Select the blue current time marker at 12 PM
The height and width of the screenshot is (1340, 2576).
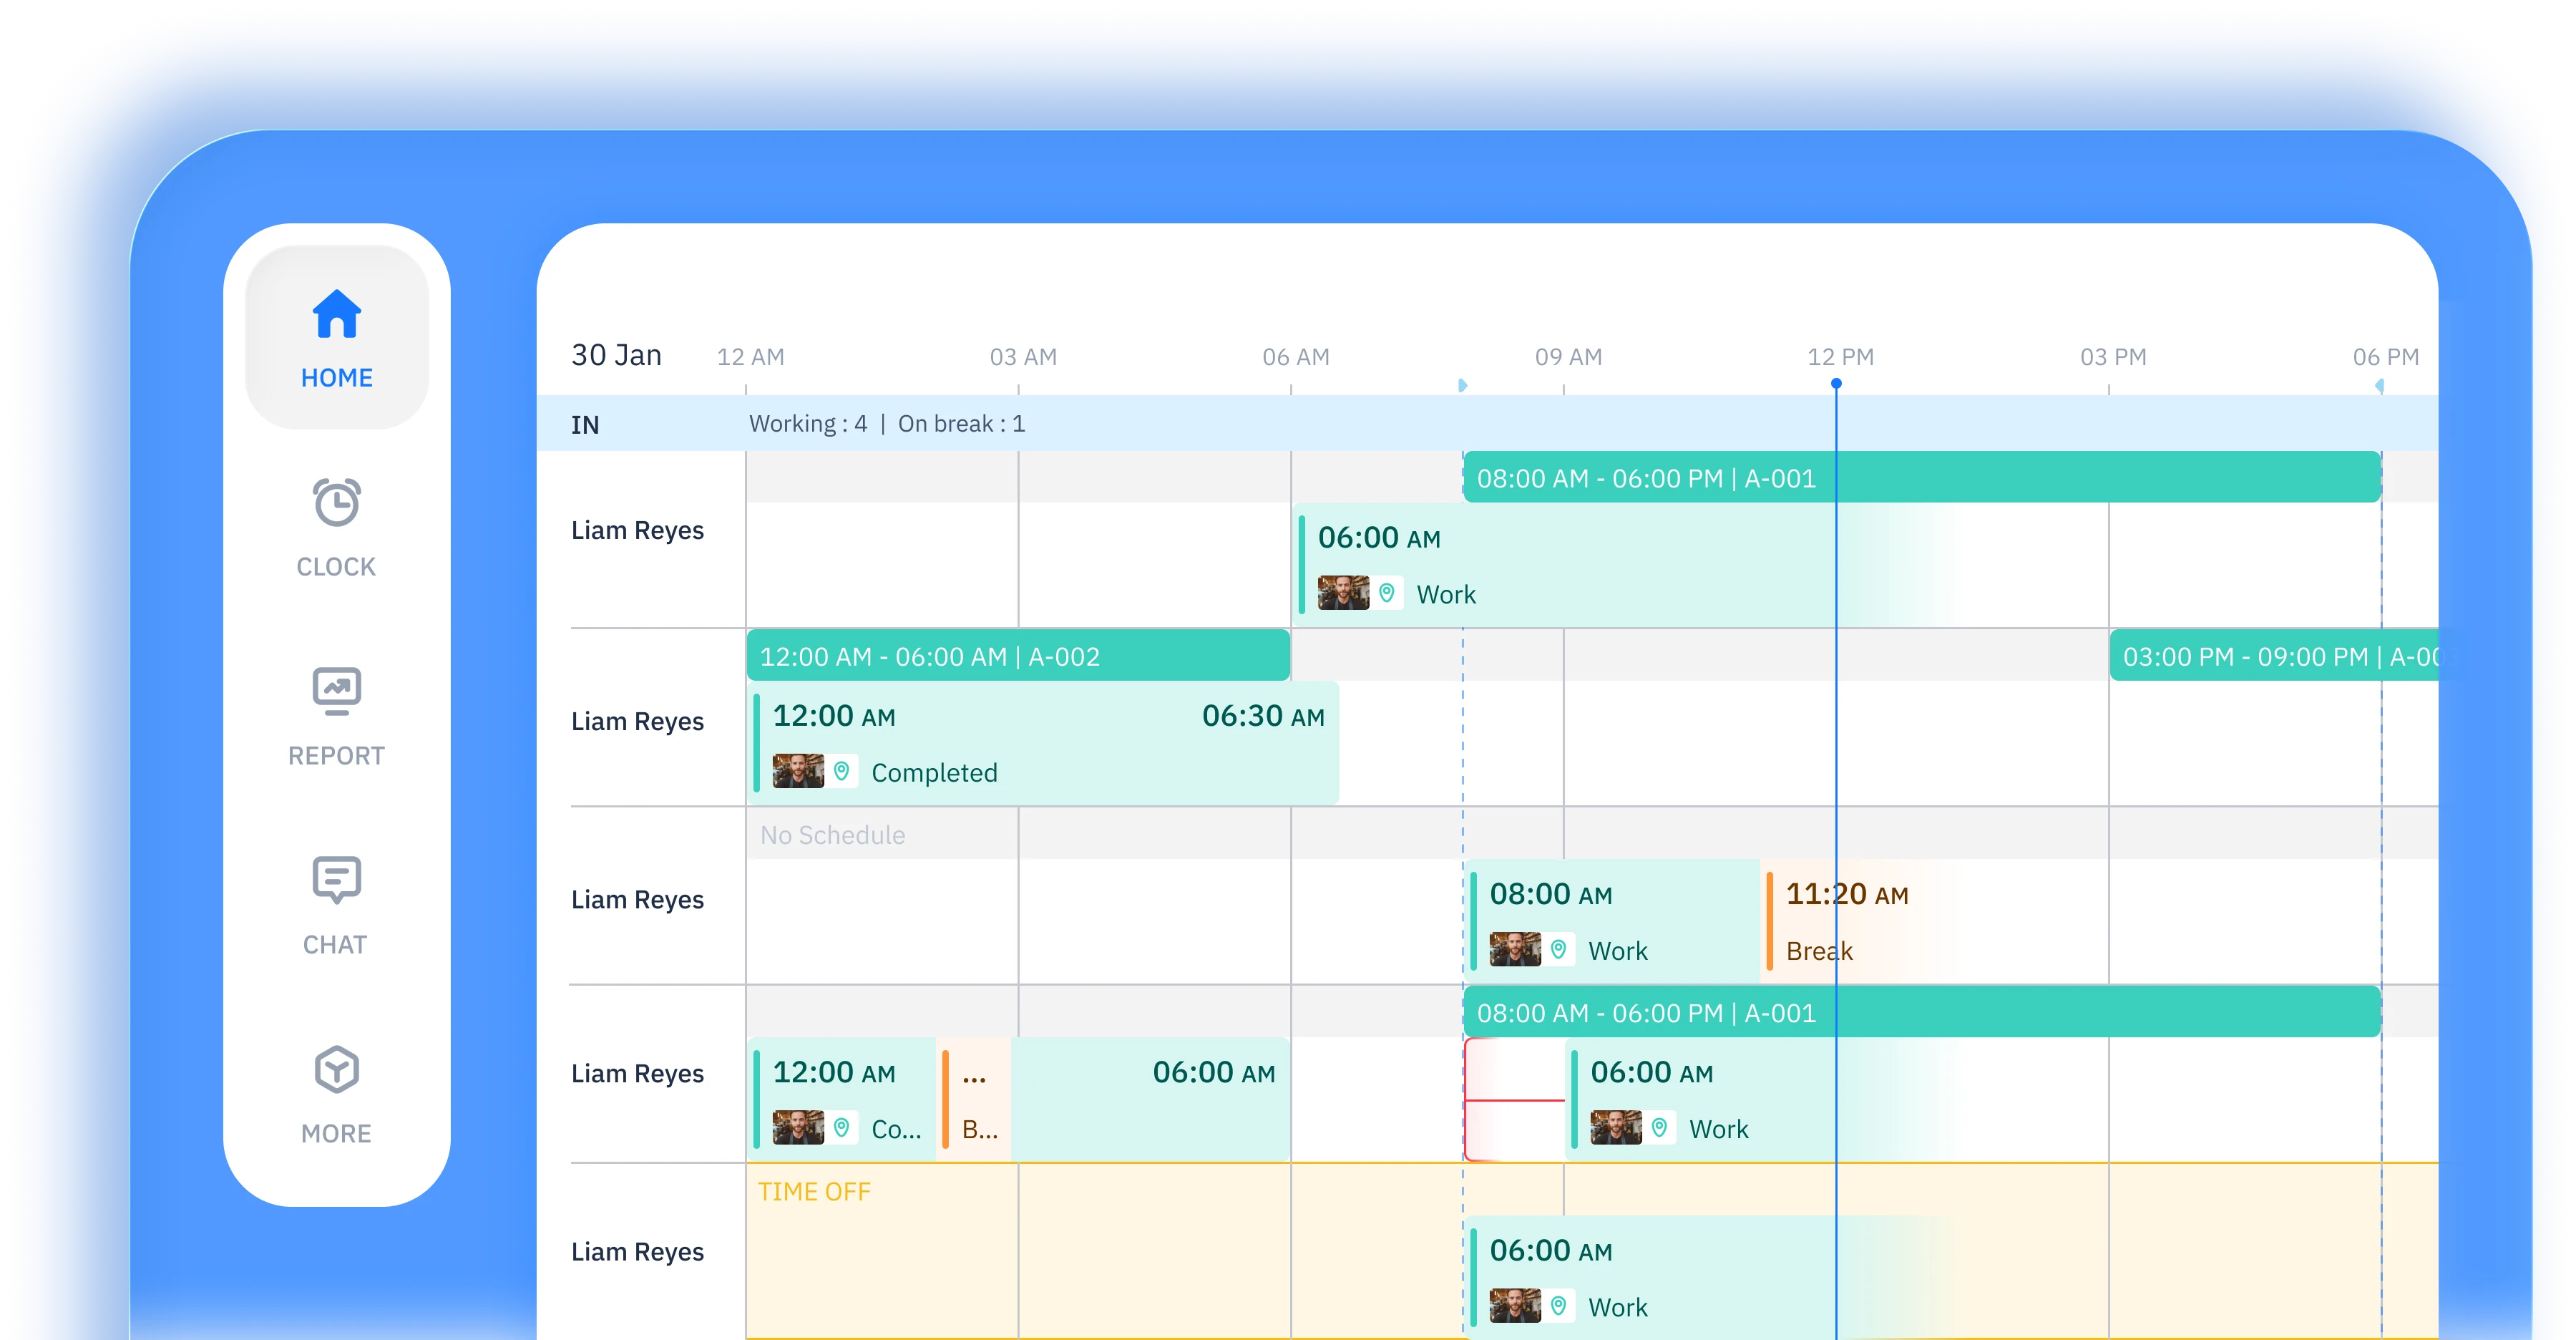(x=1836, y=383)
